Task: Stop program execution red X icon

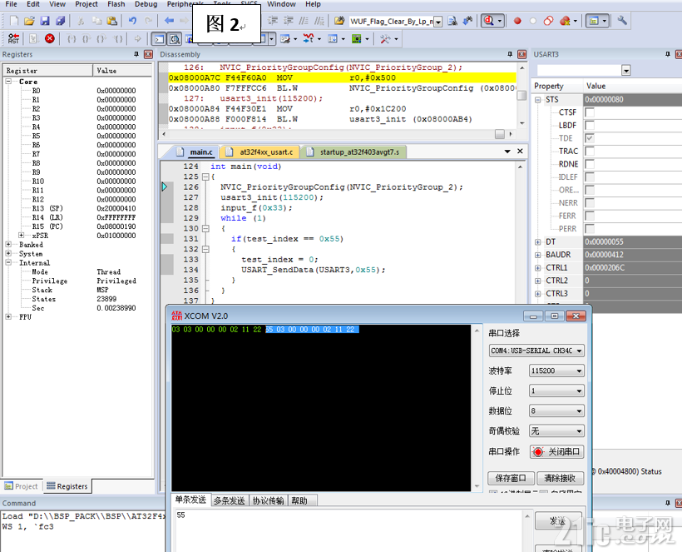Action: coord(50,39)
